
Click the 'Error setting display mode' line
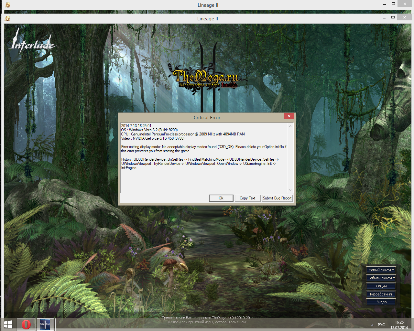(x=204, y=149)
